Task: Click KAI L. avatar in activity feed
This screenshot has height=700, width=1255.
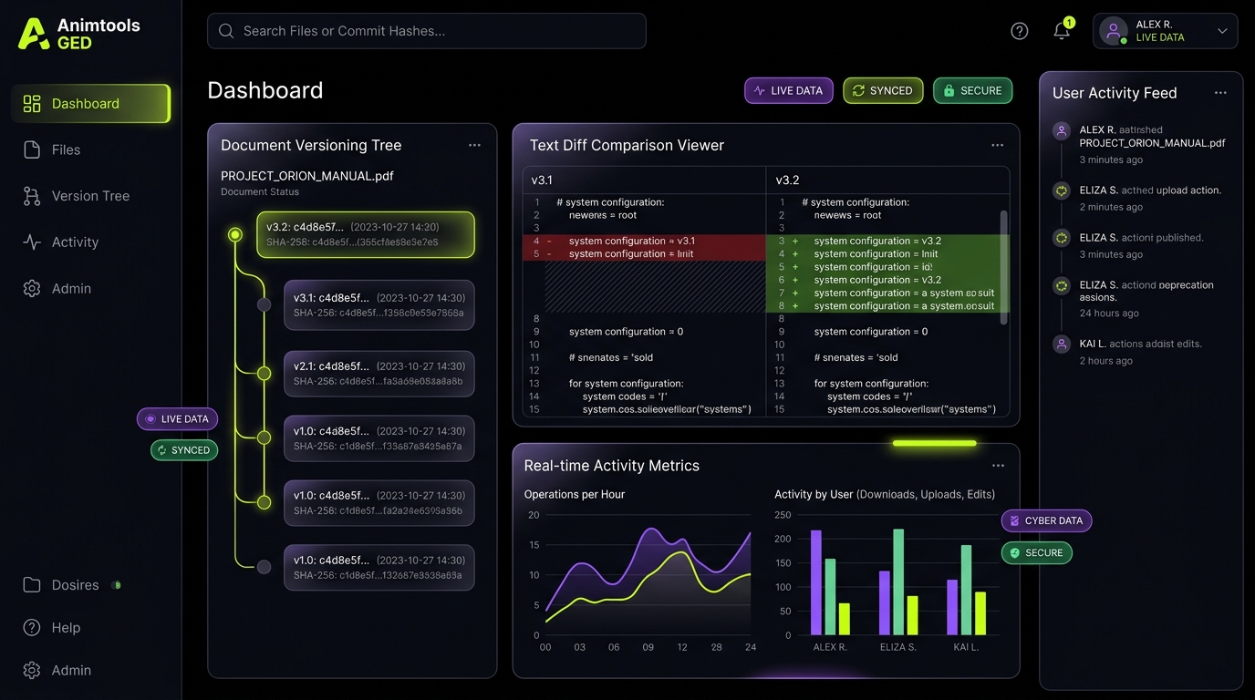Action: click(x=1062, y=345)
